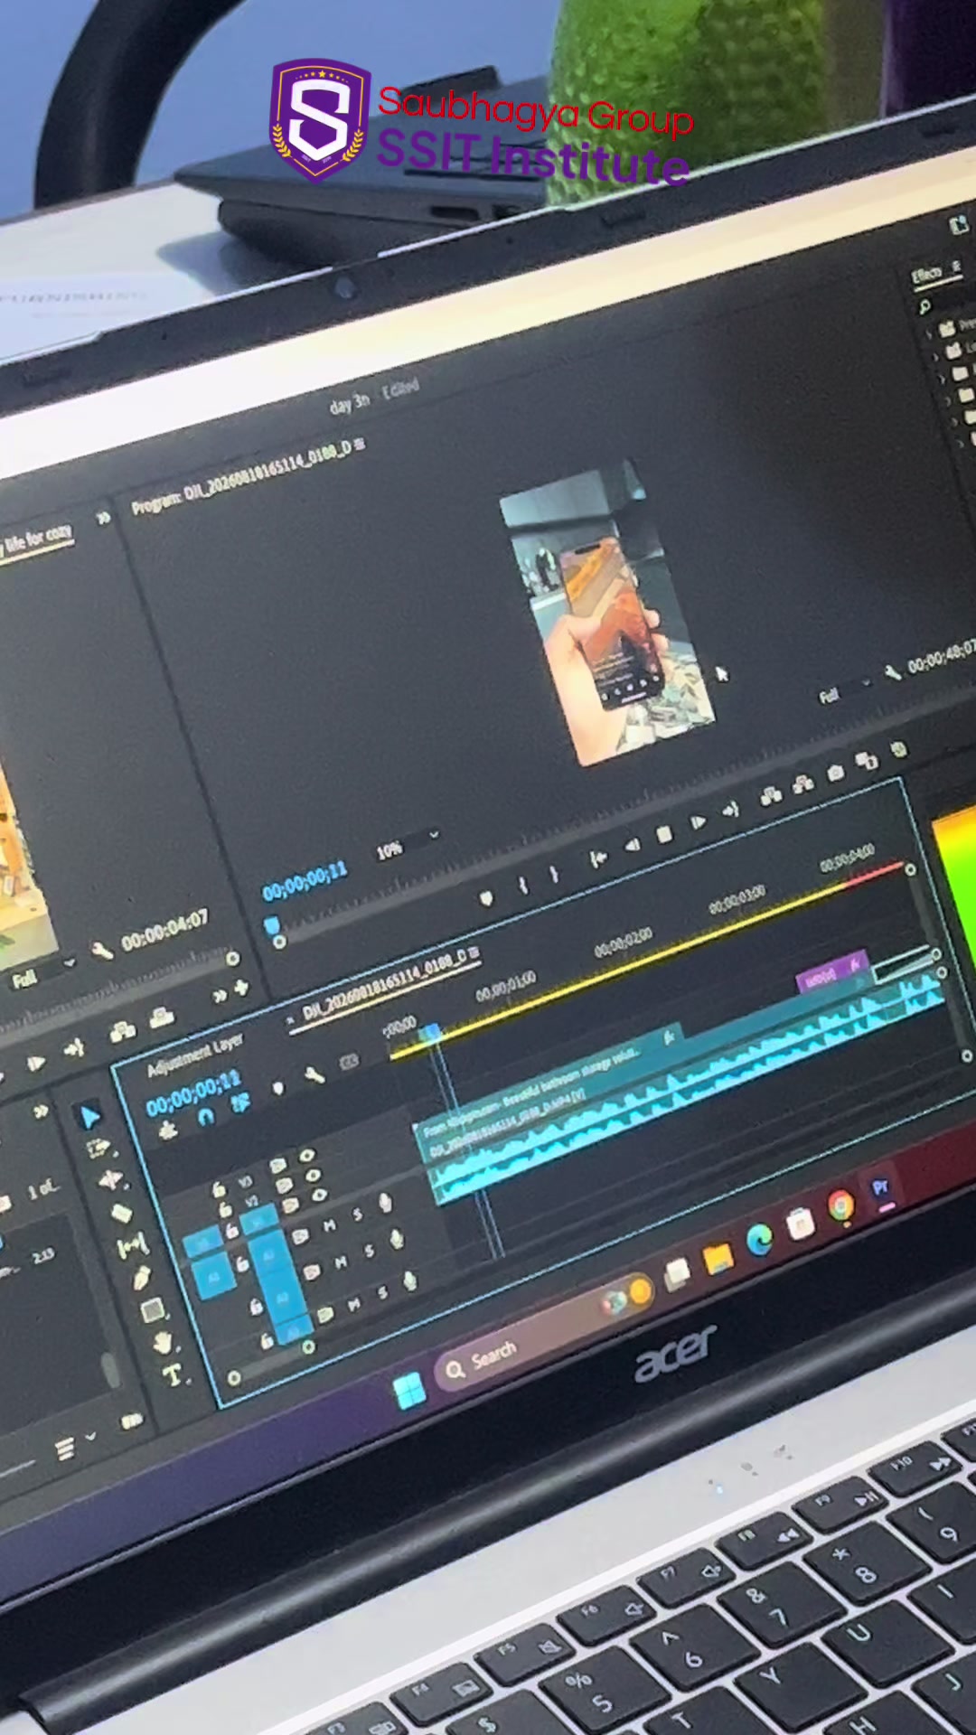The width and height of the screenshot is (976, 1735).
Task: Open Source monitor settings wrench
Action: (x=101, y=950)
